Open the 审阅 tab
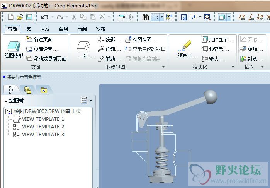Image resolution: width=270 pixels, height=188 pixels. click(82, 29)
